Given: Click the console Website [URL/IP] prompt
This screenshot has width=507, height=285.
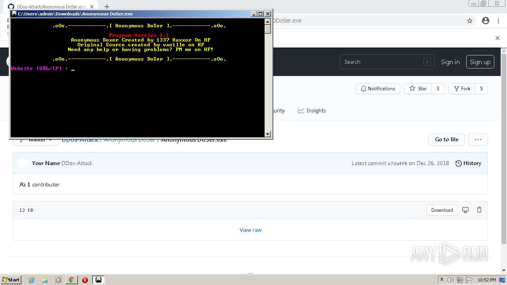Looking at the screenshot, I should pos(39,68).
